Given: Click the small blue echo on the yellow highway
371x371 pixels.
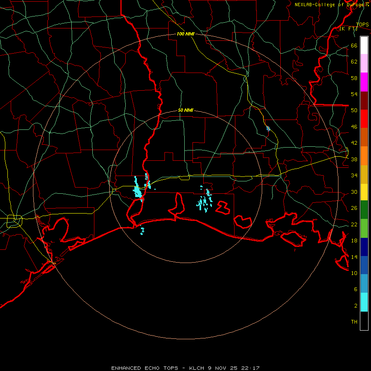Looking at the screenshot, I should tap(268, 129).
